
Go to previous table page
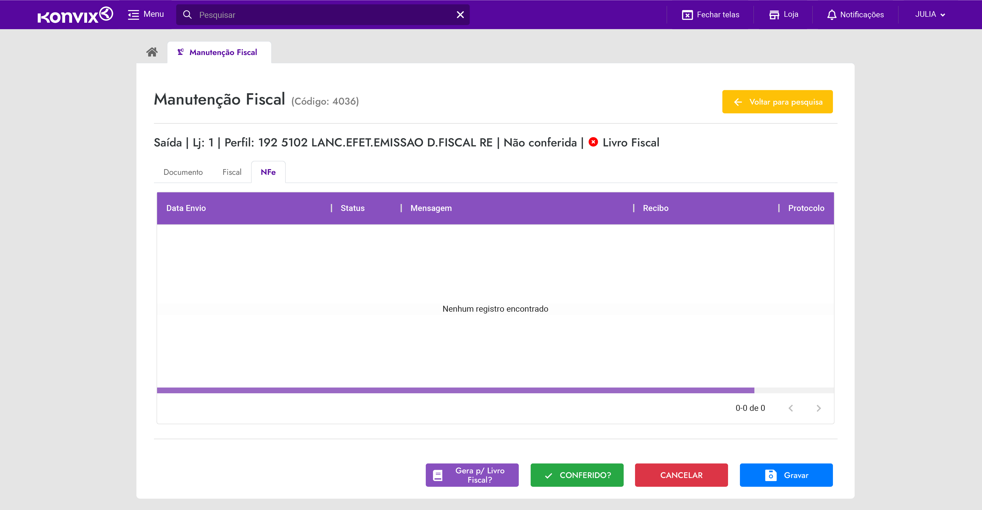coord(791,408)
